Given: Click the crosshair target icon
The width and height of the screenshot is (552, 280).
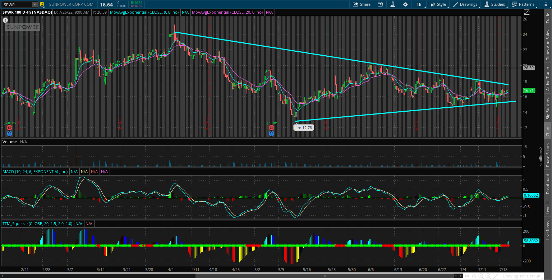Looking at the screenshot, I should click(474, 276).
